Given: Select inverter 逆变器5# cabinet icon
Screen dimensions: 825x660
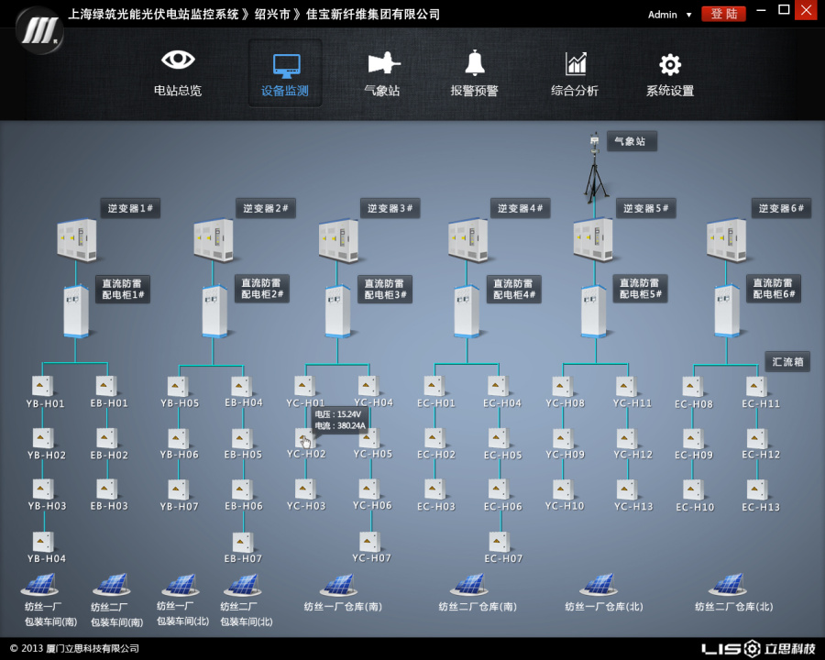Looking at the screenshot, I should (x=593, y=240).
